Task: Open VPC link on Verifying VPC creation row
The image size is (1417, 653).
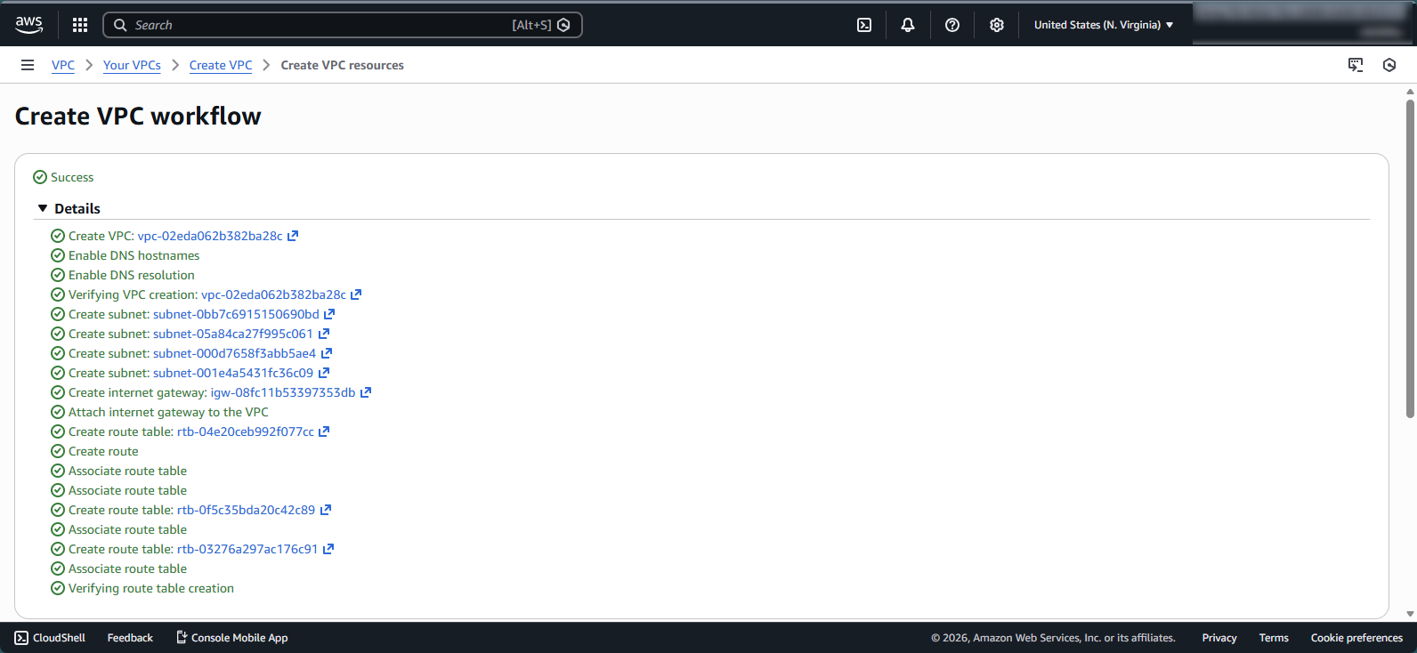Action: coord(273,294)
